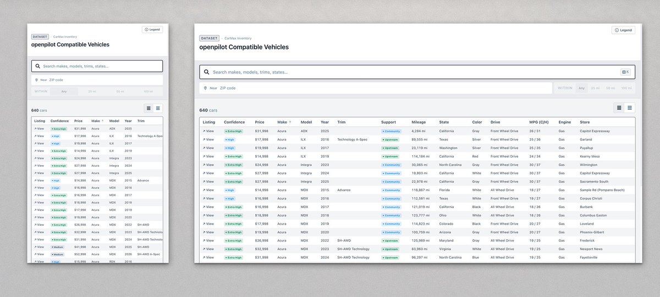Select the 25 mi distance option in narrow window
Image resolution: width=660 pixels, height=297 pixels.
(x=91, y=91)
